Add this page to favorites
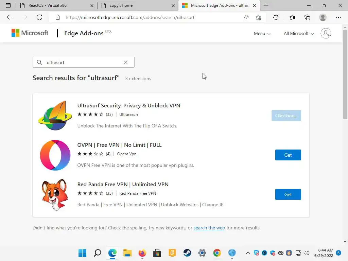Viewport: 348px width, 261px height. 258,17
